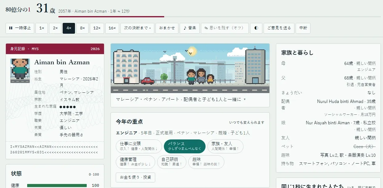Viewport: 383px width, 188px height.
Task: Click the 身元記録 · MYS card header
Action: 55,49
